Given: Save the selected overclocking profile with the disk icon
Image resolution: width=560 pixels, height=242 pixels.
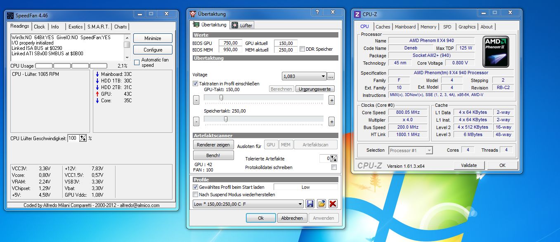Looking at the screenshot, I should [x=310, y=204].
